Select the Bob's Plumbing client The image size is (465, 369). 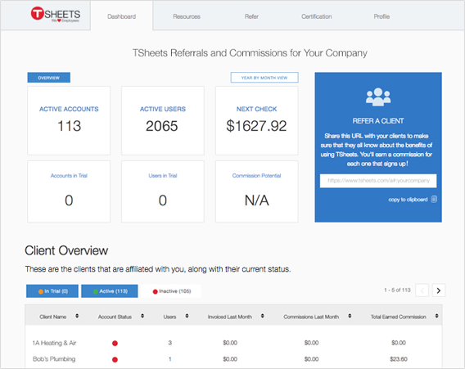coord(54,359)
